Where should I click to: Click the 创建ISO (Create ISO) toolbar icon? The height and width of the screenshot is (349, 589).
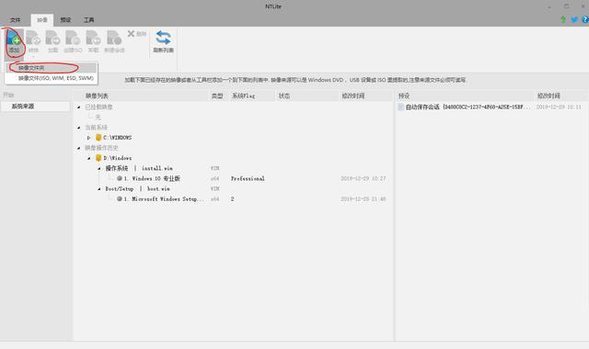73,38
